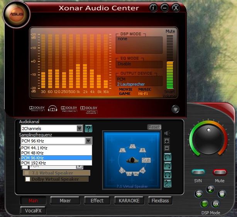Open the partially hidden PCM output dropdown arrow

(x=80, y=167)
